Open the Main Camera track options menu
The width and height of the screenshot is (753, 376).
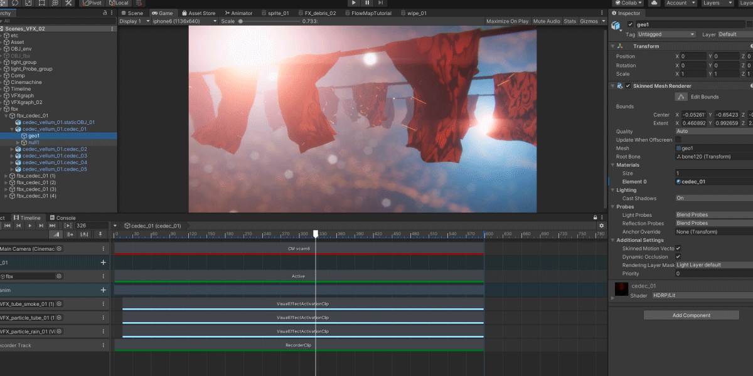click(104, 249)
